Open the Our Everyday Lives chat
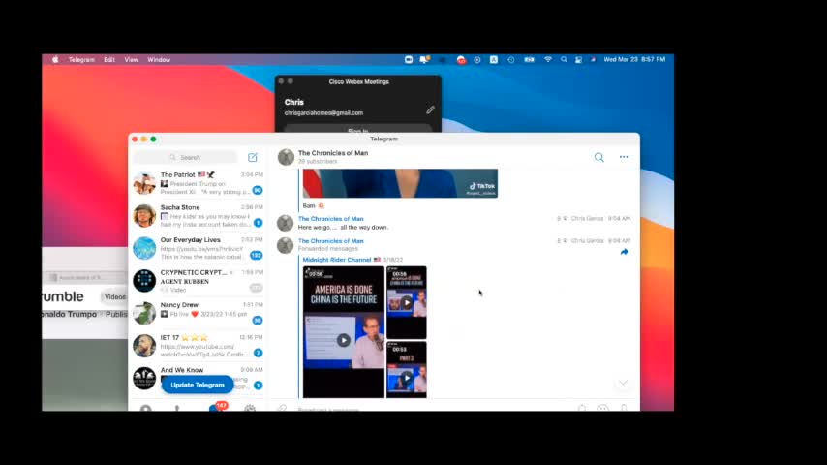 pyautogui.click(x=199, y=248)
